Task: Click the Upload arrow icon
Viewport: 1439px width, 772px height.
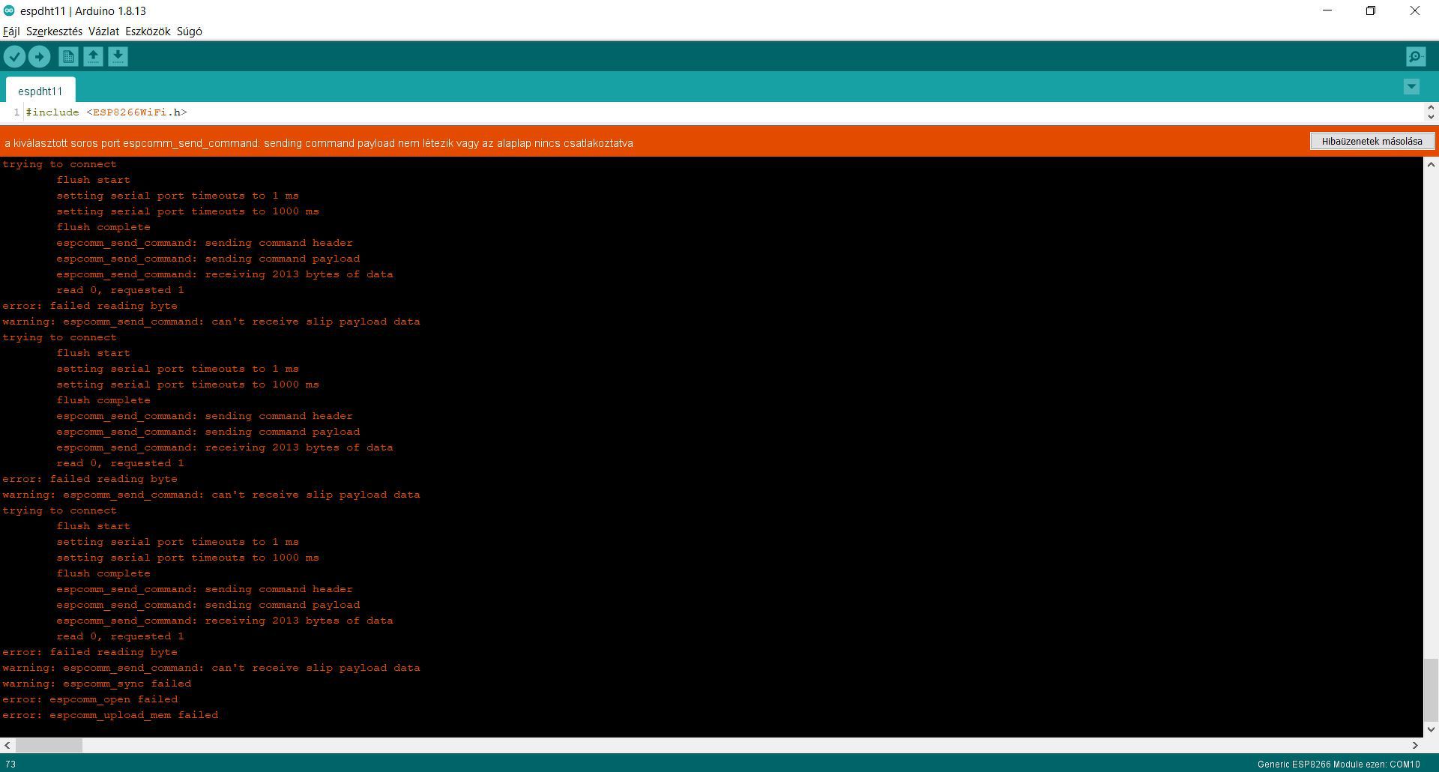Action: [39, 56]
